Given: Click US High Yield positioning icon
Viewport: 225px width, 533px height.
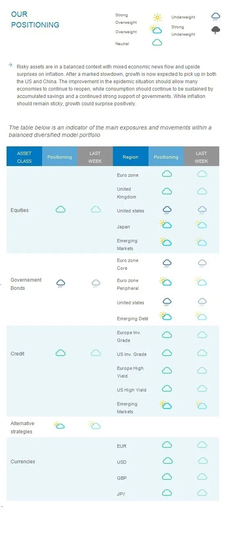Looking at the screenshot, I should [167, 388].
